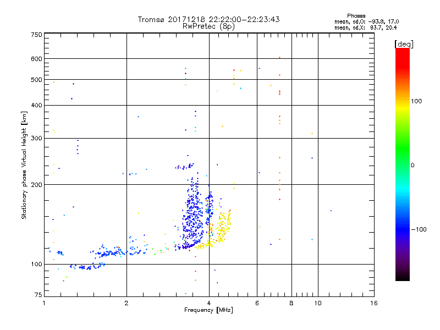Click the 'RwPretec (8p)' subtitle
The image size is (440, 330).
coord(208,26)
